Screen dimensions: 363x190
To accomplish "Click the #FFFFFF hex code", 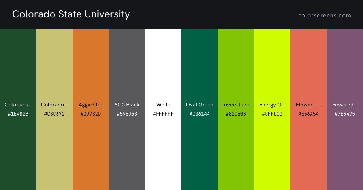I will (x=163, y=114).
